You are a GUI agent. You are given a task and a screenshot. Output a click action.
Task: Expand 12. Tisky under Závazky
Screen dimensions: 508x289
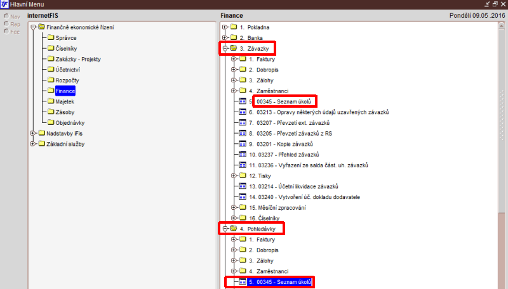pyautogui.click(x=234, y=176)
